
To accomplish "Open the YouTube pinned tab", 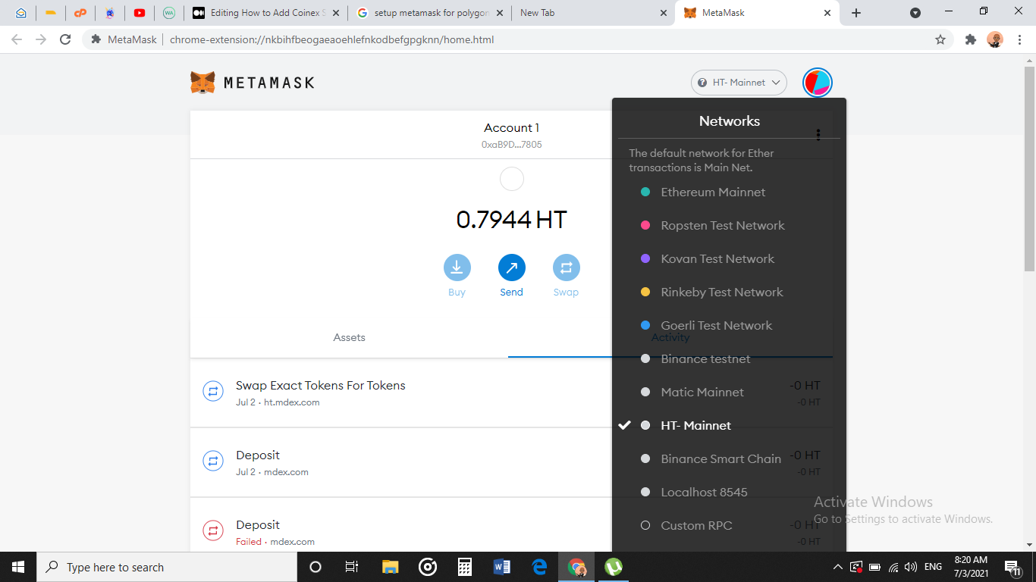I will tap(140, 13).
